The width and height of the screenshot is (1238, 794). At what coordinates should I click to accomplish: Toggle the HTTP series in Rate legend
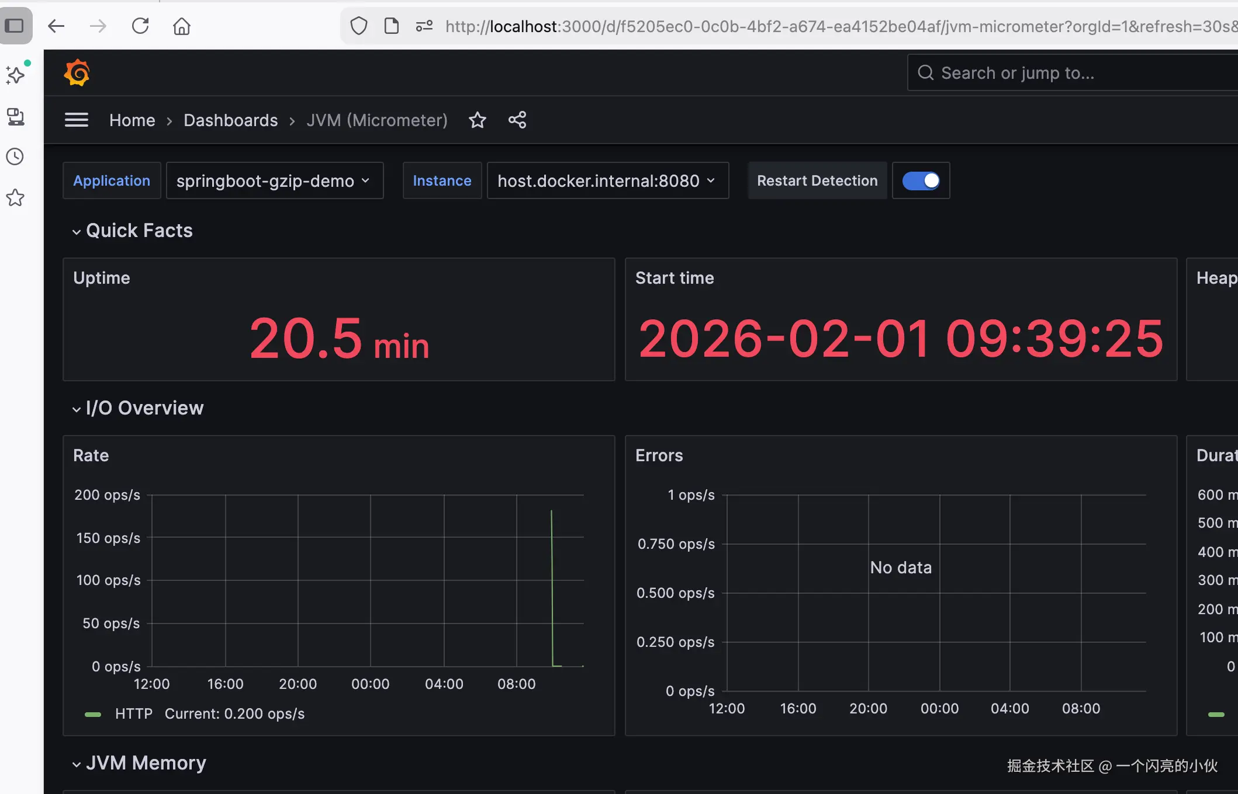133,714
